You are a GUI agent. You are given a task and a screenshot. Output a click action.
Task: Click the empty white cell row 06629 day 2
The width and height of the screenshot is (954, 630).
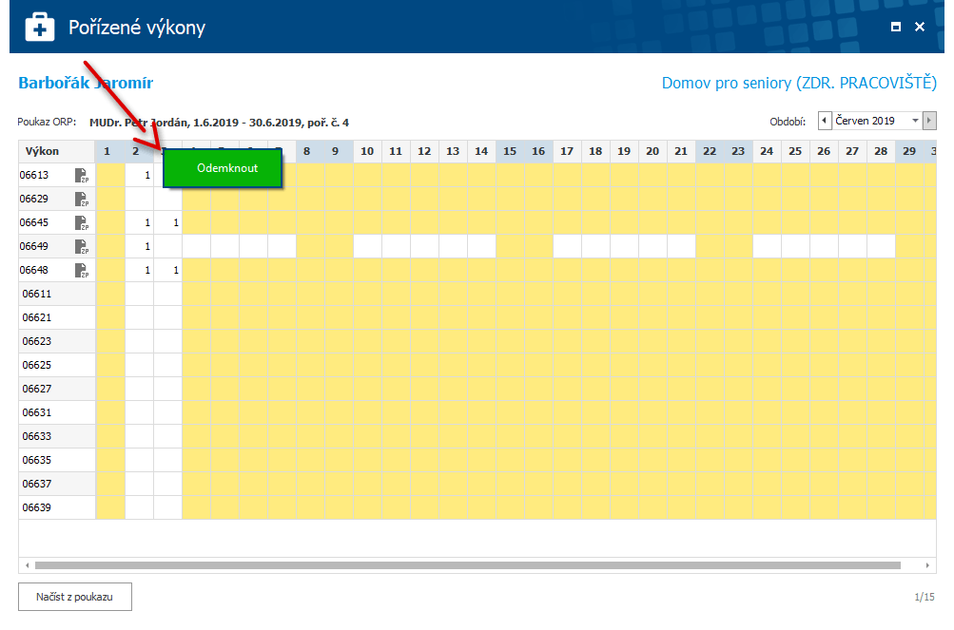tap(139, 199)
